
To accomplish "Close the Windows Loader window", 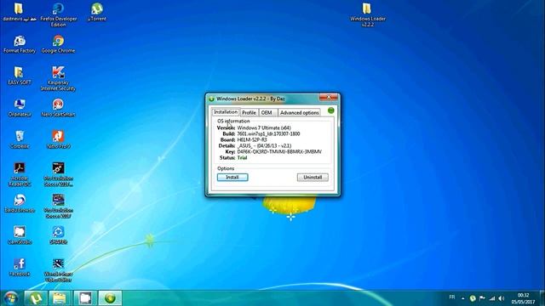I will pos(329,98).
